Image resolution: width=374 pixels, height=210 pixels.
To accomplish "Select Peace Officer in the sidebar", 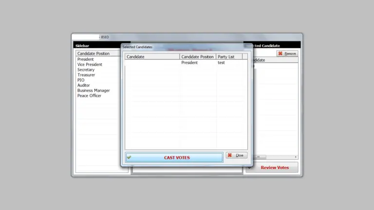I will (x=89, y=96).
